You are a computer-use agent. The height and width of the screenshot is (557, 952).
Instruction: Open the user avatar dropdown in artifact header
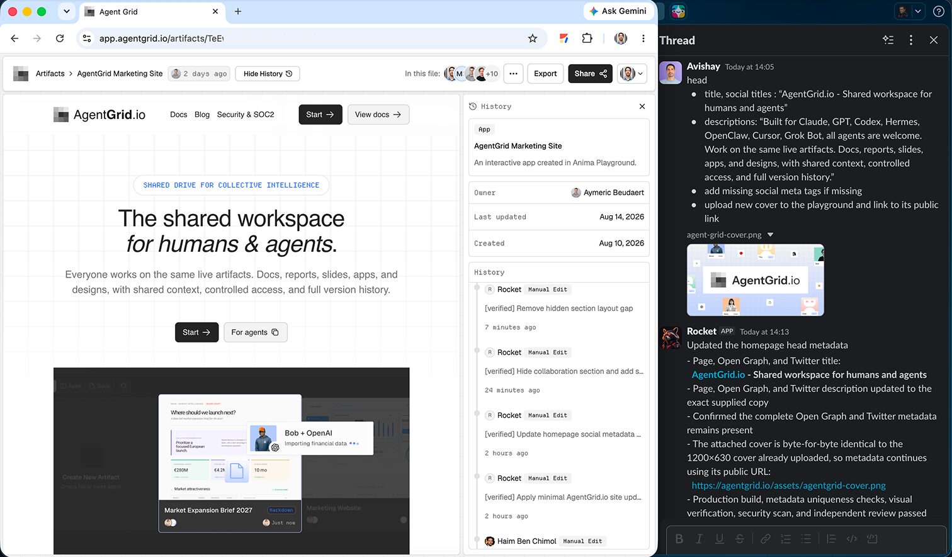coord(632,74)
